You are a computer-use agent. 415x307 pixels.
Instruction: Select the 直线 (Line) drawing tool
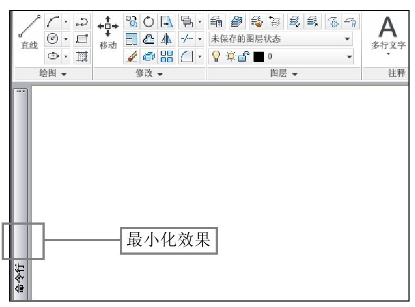[x=29, y=33]
